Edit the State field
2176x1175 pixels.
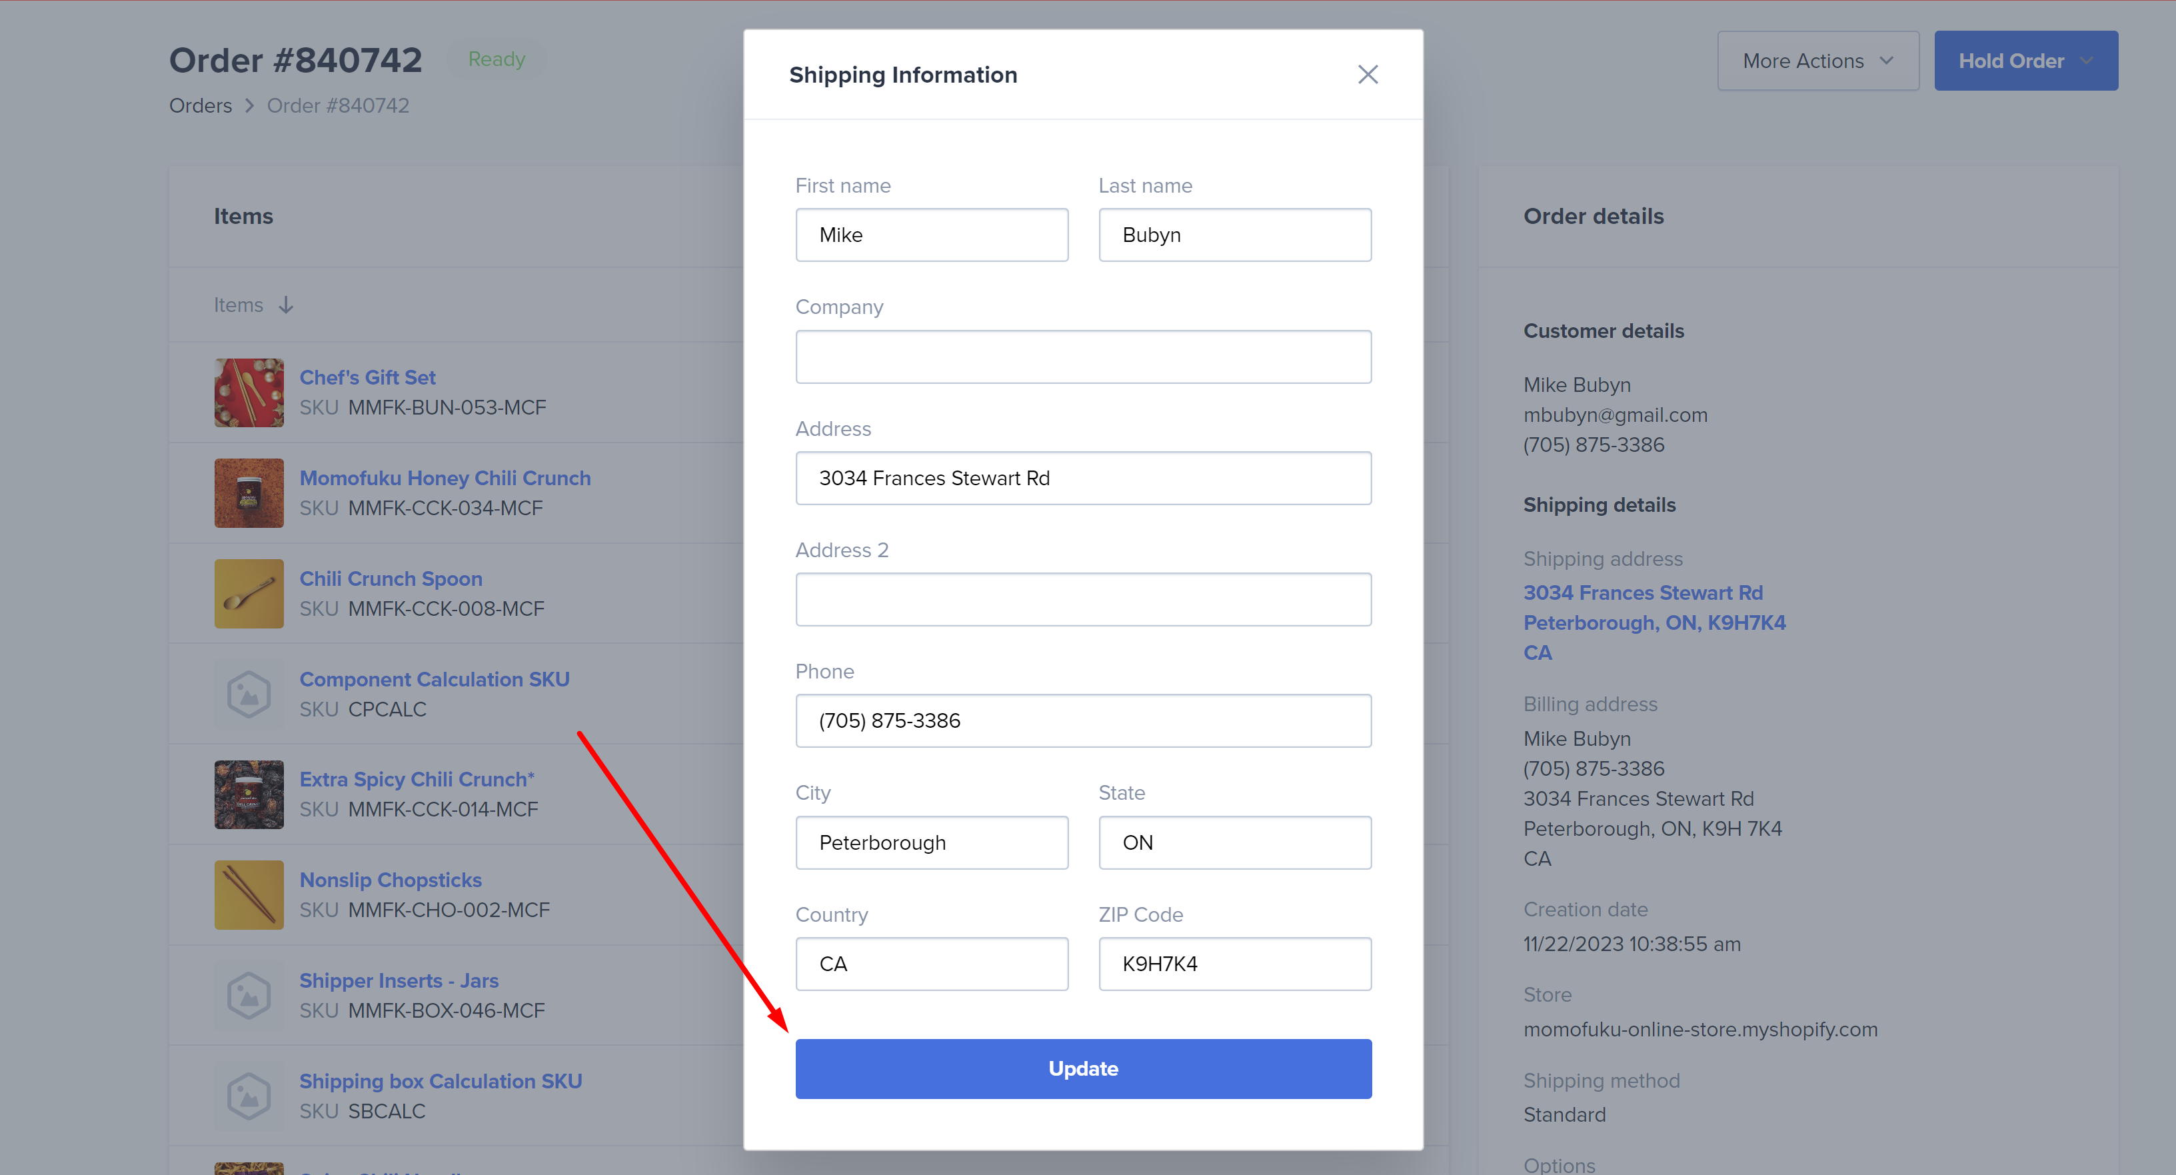[x=1235, y=842]
